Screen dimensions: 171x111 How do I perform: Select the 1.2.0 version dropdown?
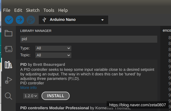(31, 96)
